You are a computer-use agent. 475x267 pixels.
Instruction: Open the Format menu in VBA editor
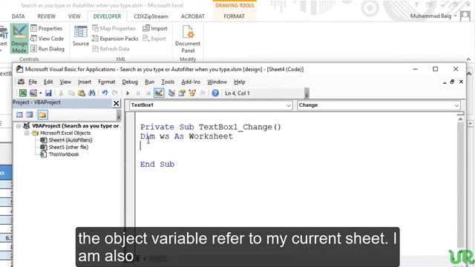point(107,82)
